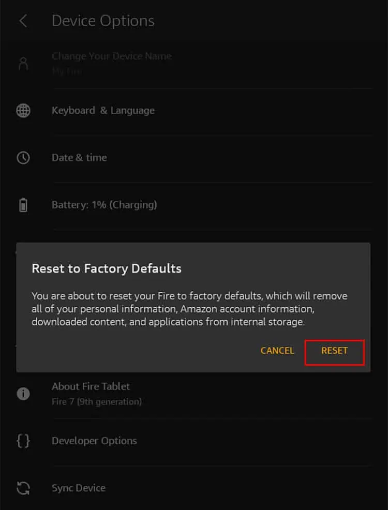Click the Device Options header title
The width and height of the screenshot is (388, 510).
[103, 21]
